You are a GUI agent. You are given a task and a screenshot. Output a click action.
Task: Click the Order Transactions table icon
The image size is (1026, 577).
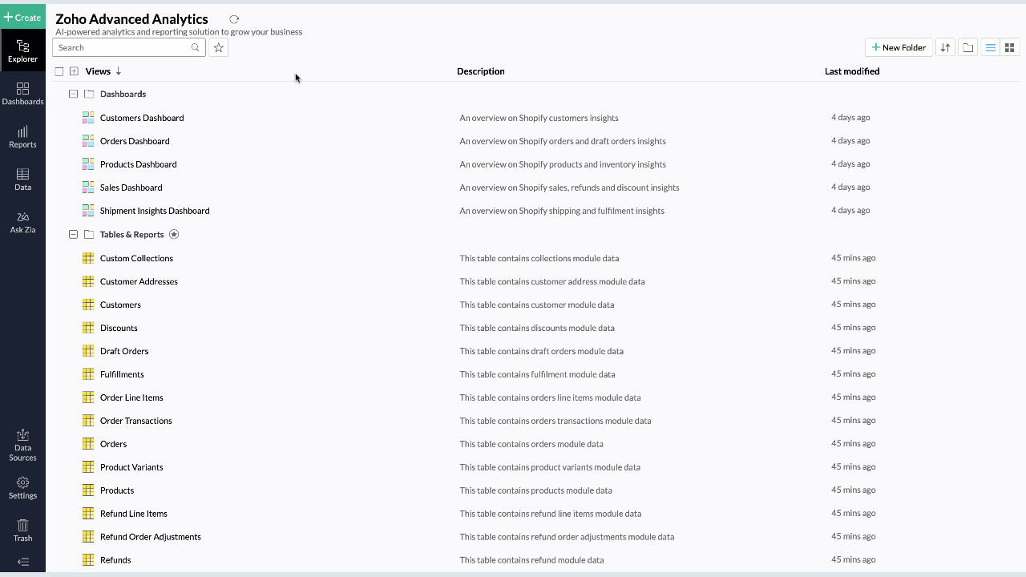88,421
